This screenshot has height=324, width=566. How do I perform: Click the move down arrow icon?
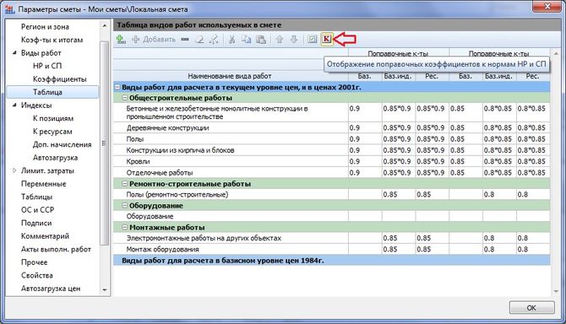click(x=294, y=40)
